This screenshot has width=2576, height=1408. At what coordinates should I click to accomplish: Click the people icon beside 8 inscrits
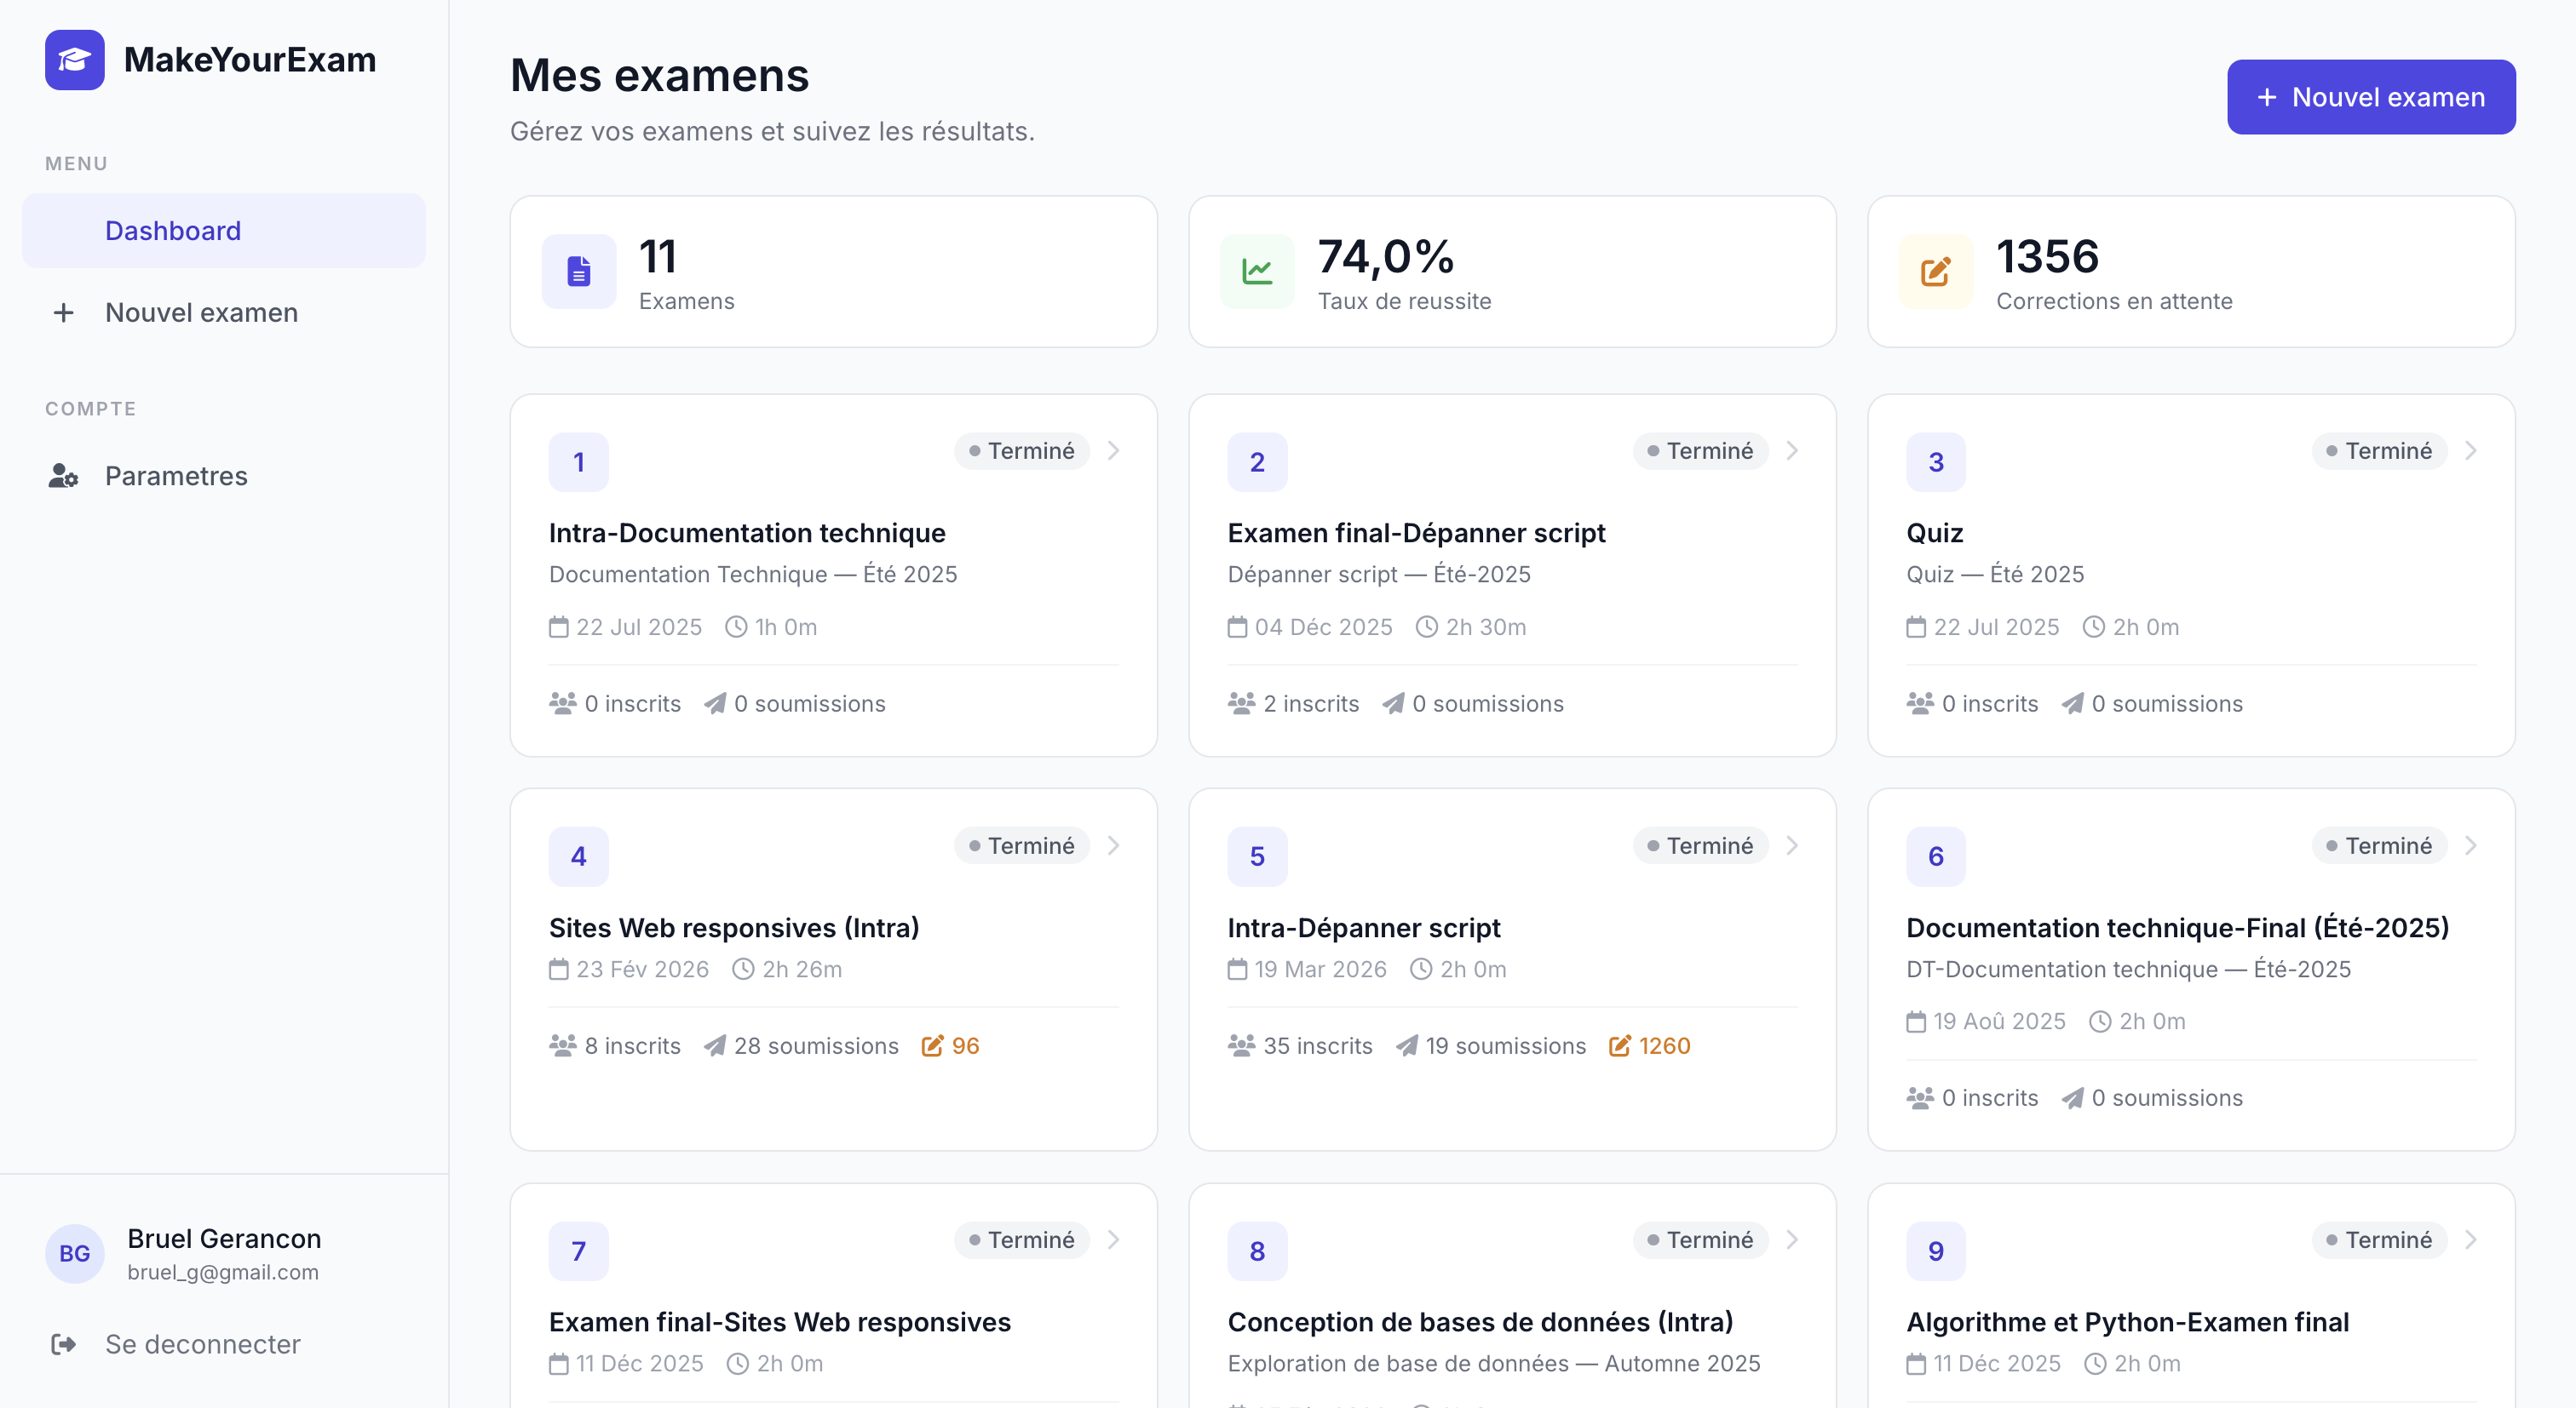click(563, 1045)
